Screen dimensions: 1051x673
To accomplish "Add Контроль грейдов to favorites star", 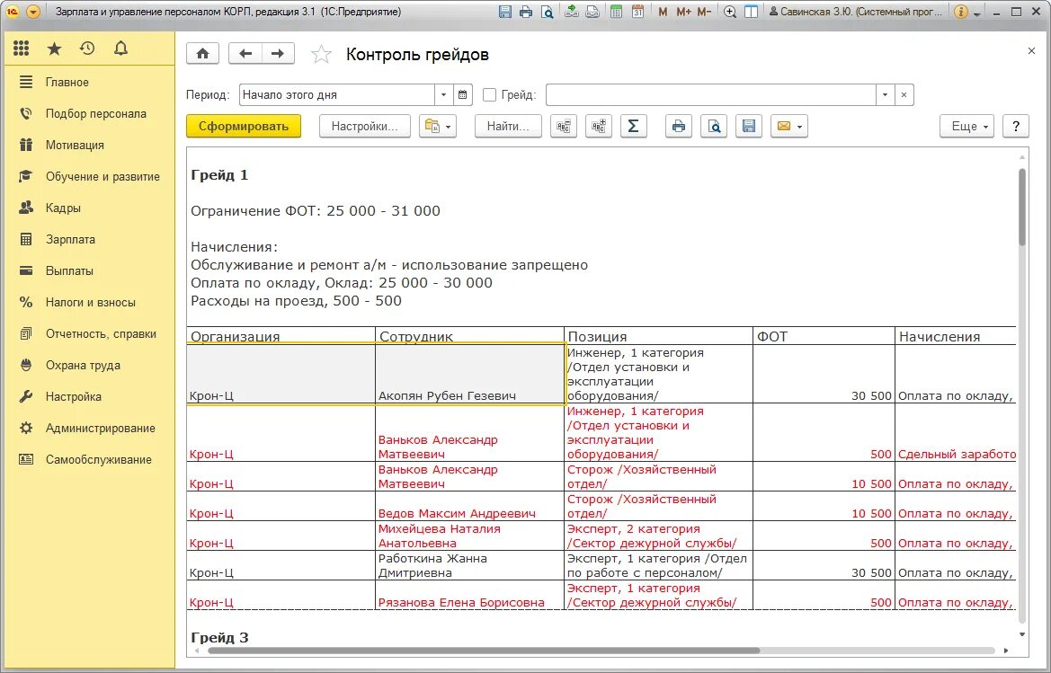I will 321,54.
